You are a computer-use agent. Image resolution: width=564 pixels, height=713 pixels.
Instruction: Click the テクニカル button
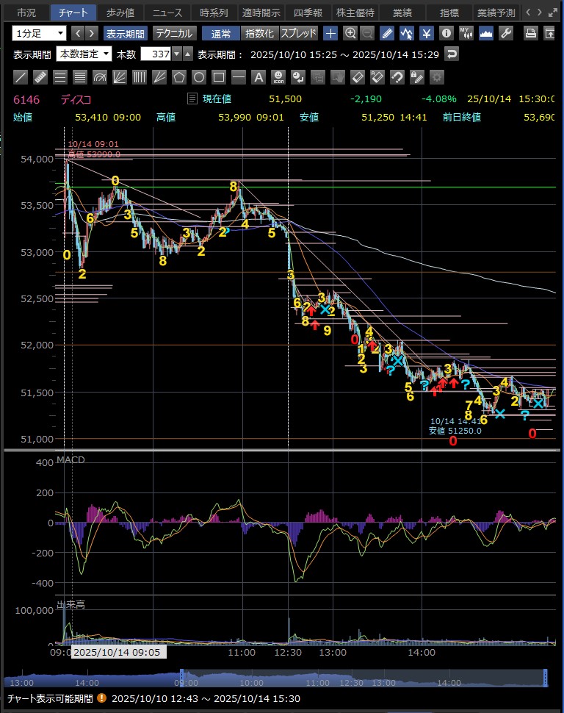pos(174,33)
